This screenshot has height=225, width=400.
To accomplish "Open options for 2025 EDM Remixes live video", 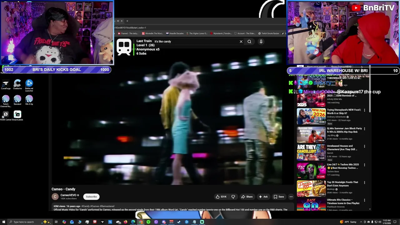I will coord(364,92).
